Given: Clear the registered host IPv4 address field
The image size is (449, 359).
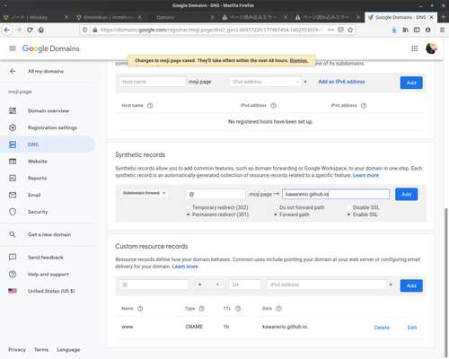Looking at the screenshot, I should click(x=297, y=82).
